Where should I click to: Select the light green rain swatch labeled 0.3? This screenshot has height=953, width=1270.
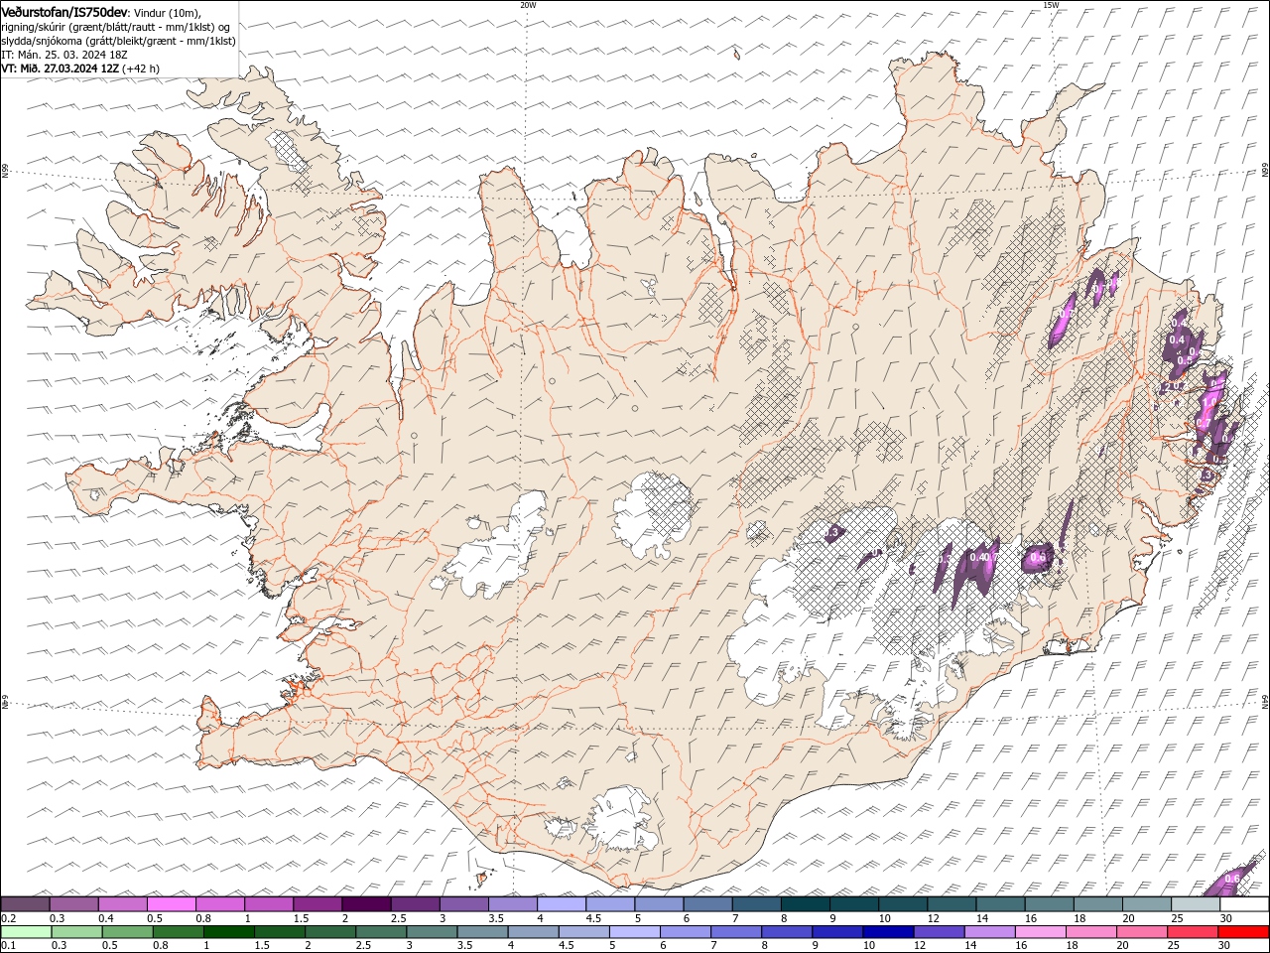pos(76,932)
